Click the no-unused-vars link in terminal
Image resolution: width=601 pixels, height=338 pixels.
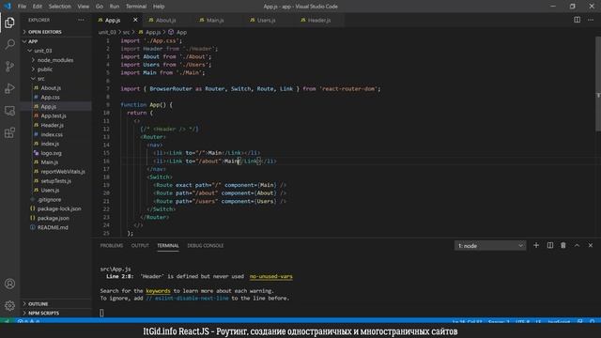271,276
